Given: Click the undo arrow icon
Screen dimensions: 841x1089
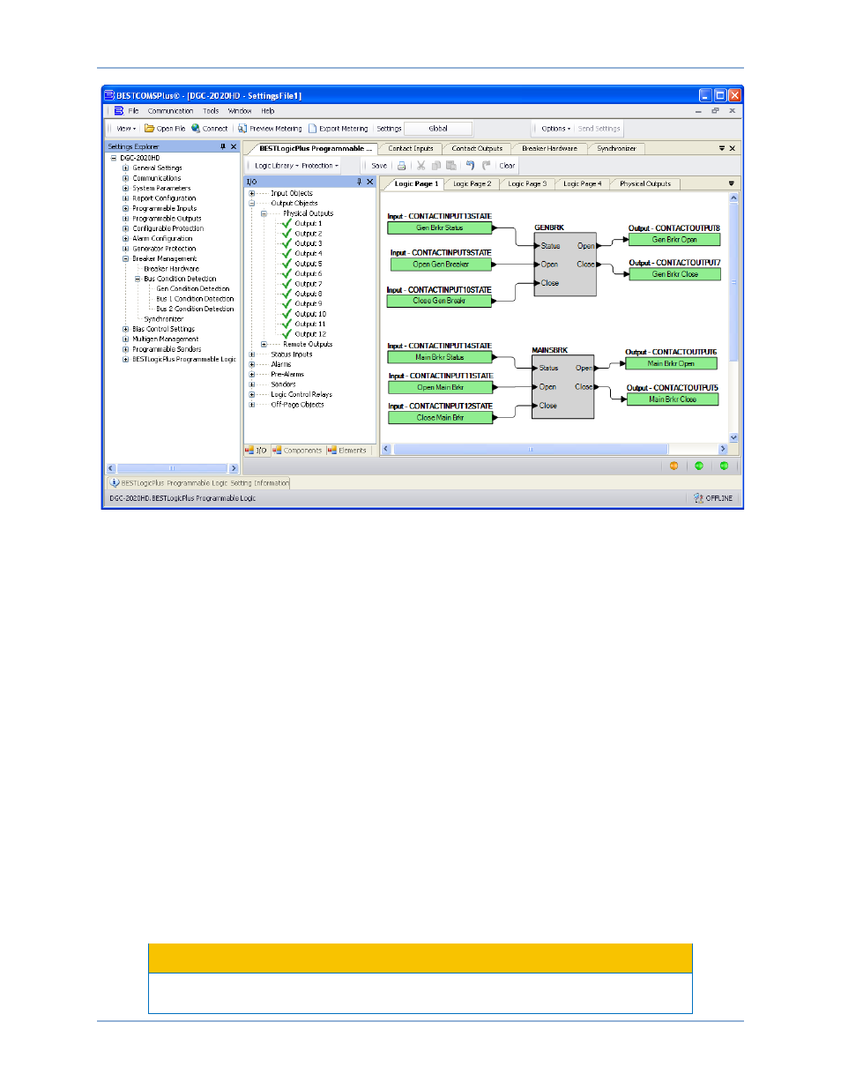Looking at the screenshot, I should click(x=471, y=166).
